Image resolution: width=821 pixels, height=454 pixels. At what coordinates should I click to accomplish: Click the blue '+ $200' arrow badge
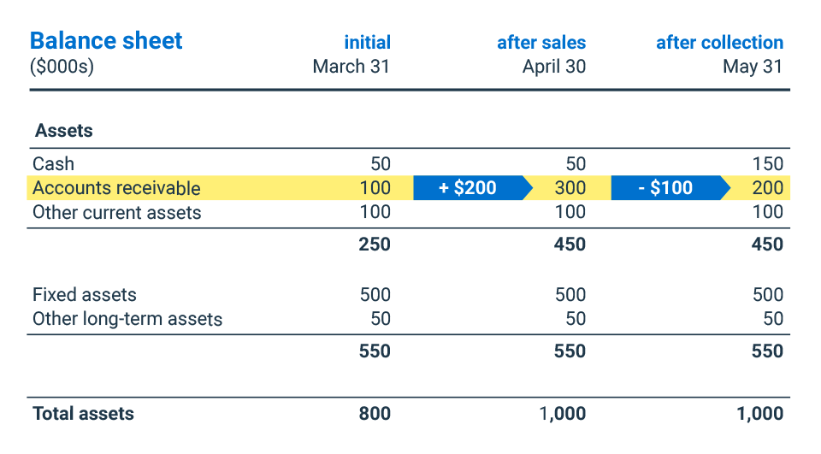click(469, 188)
